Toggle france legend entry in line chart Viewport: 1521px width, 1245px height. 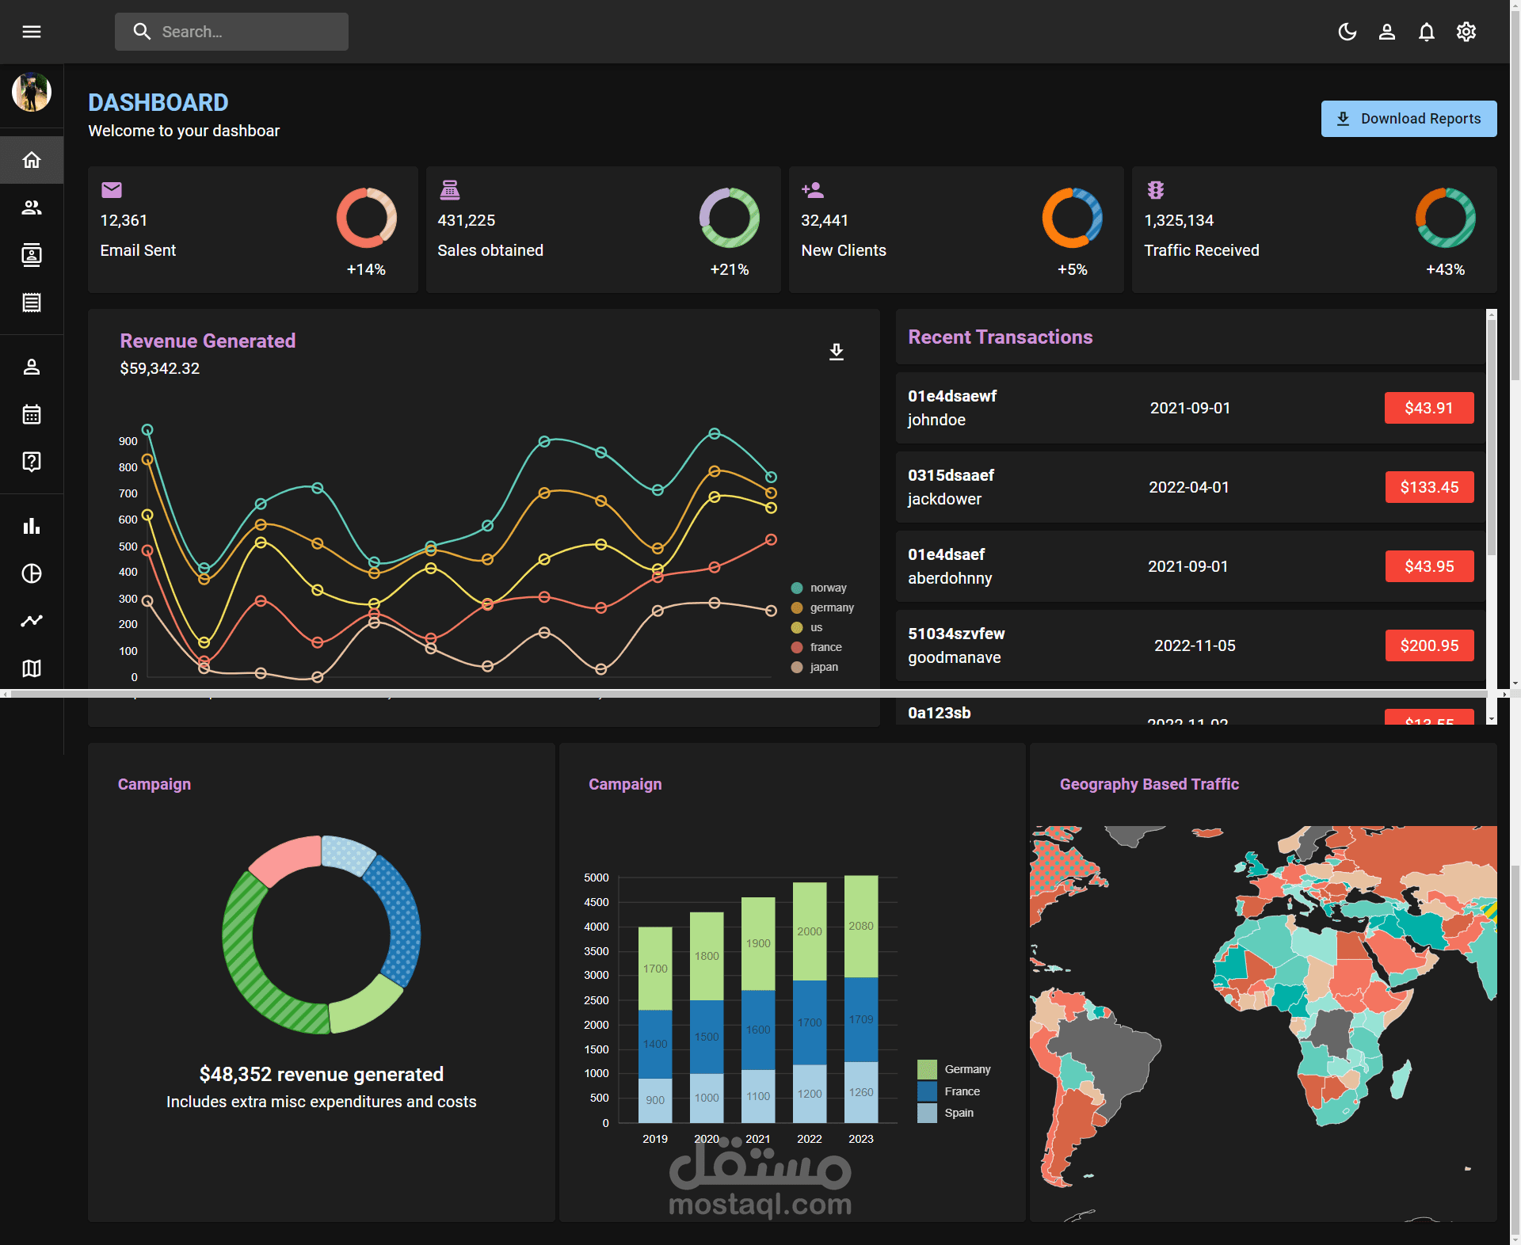817,647
